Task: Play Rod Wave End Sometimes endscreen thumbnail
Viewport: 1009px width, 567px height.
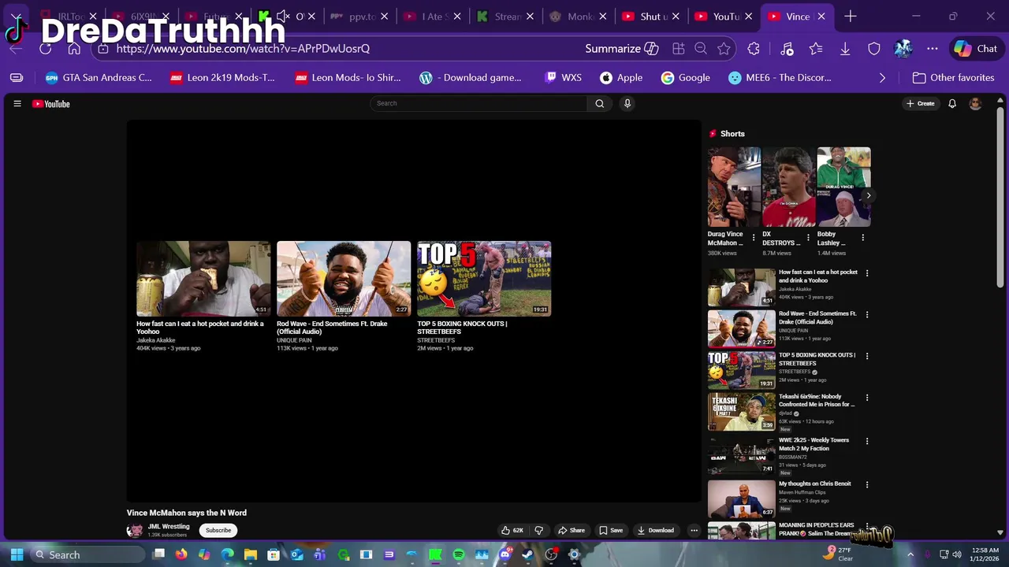Action: (344, 278)
